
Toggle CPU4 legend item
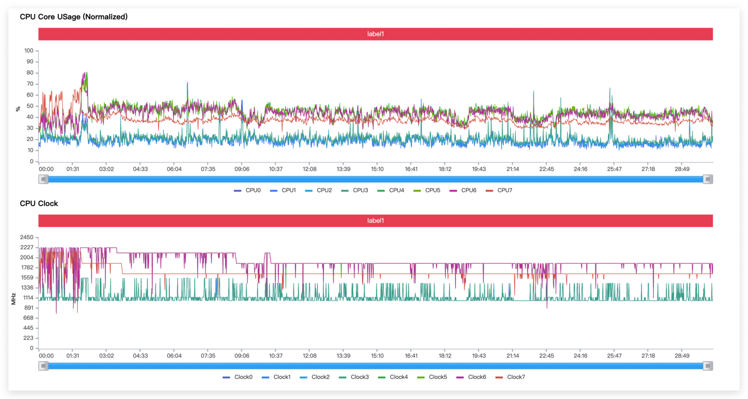coord(391,190)
